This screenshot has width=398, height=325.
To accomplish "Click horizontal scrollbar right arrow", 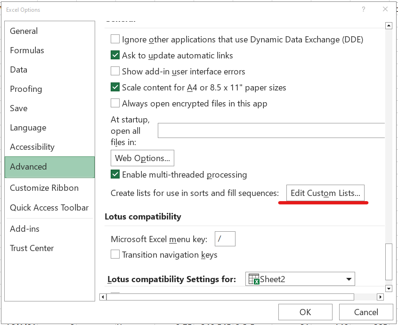I will coord(381,297).
